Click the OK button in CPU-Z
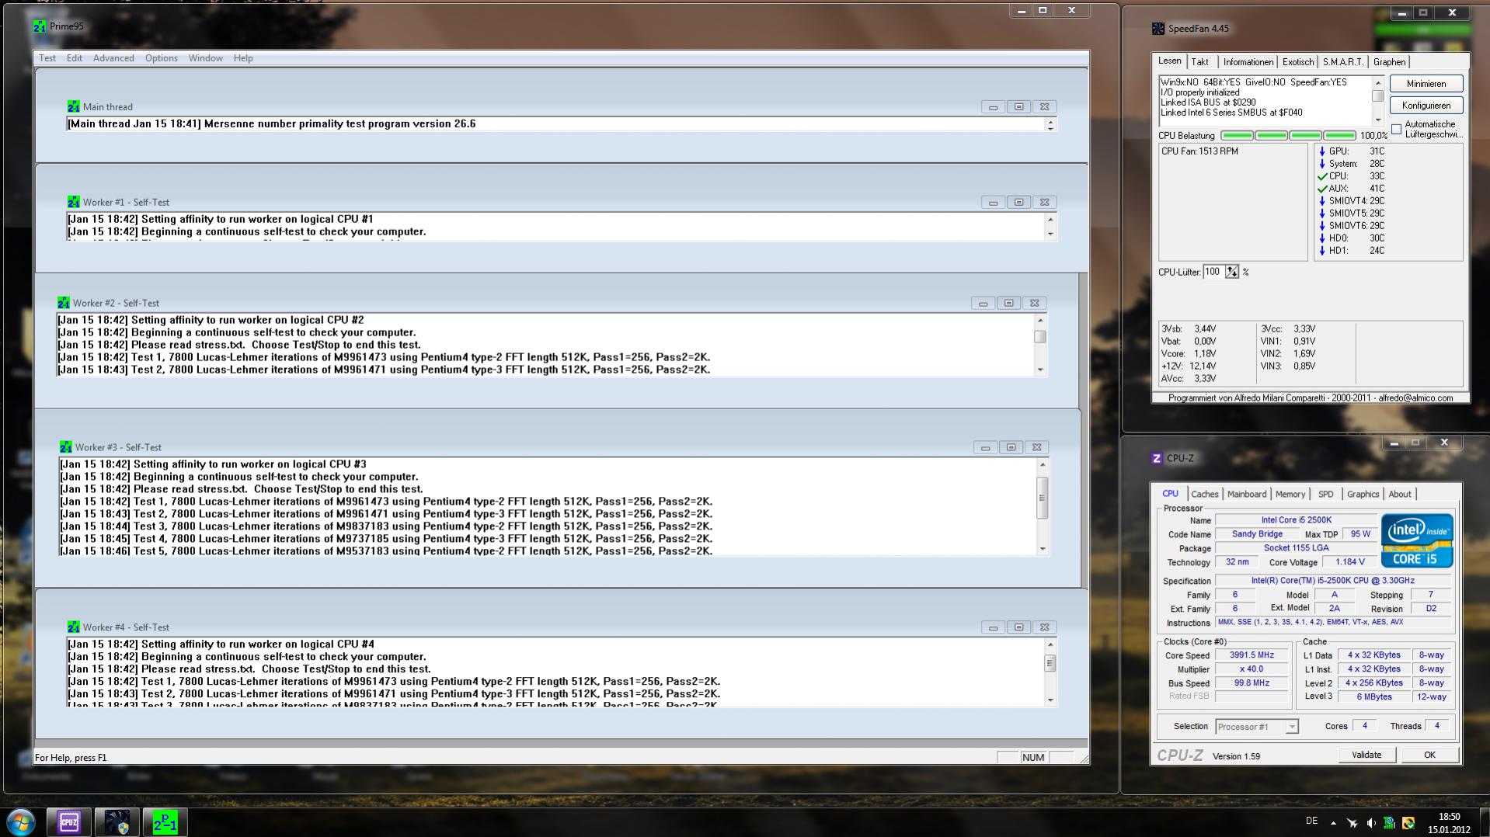This screenshot has width=1490, height=837. 1429,755
